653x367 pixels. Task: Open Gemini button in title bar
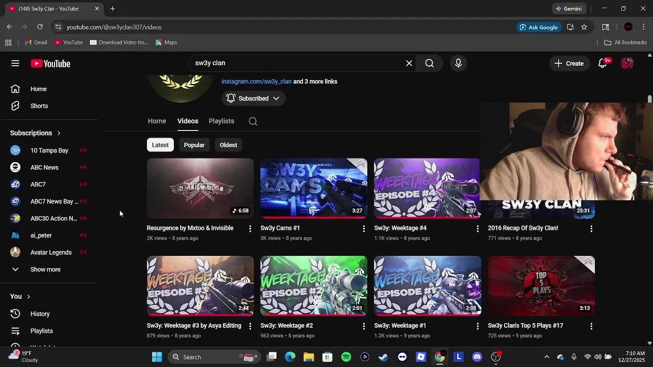pos(569,9)
